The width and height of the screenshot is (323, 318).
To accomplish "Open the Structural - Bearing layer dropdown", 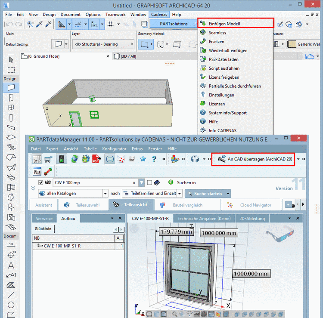I will tap(103, 44).
